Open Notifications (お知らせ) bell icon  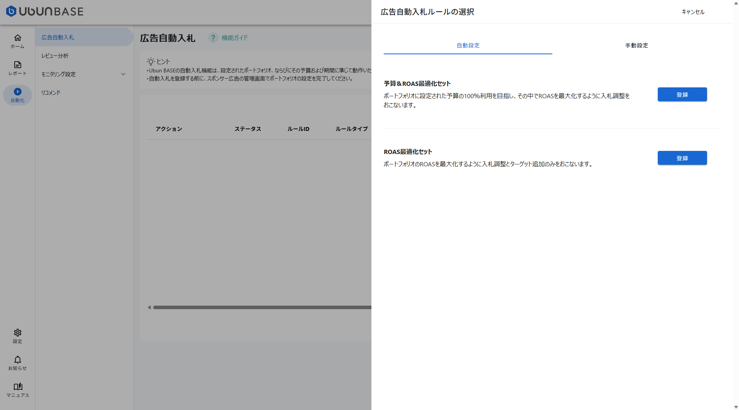[17, 360]
